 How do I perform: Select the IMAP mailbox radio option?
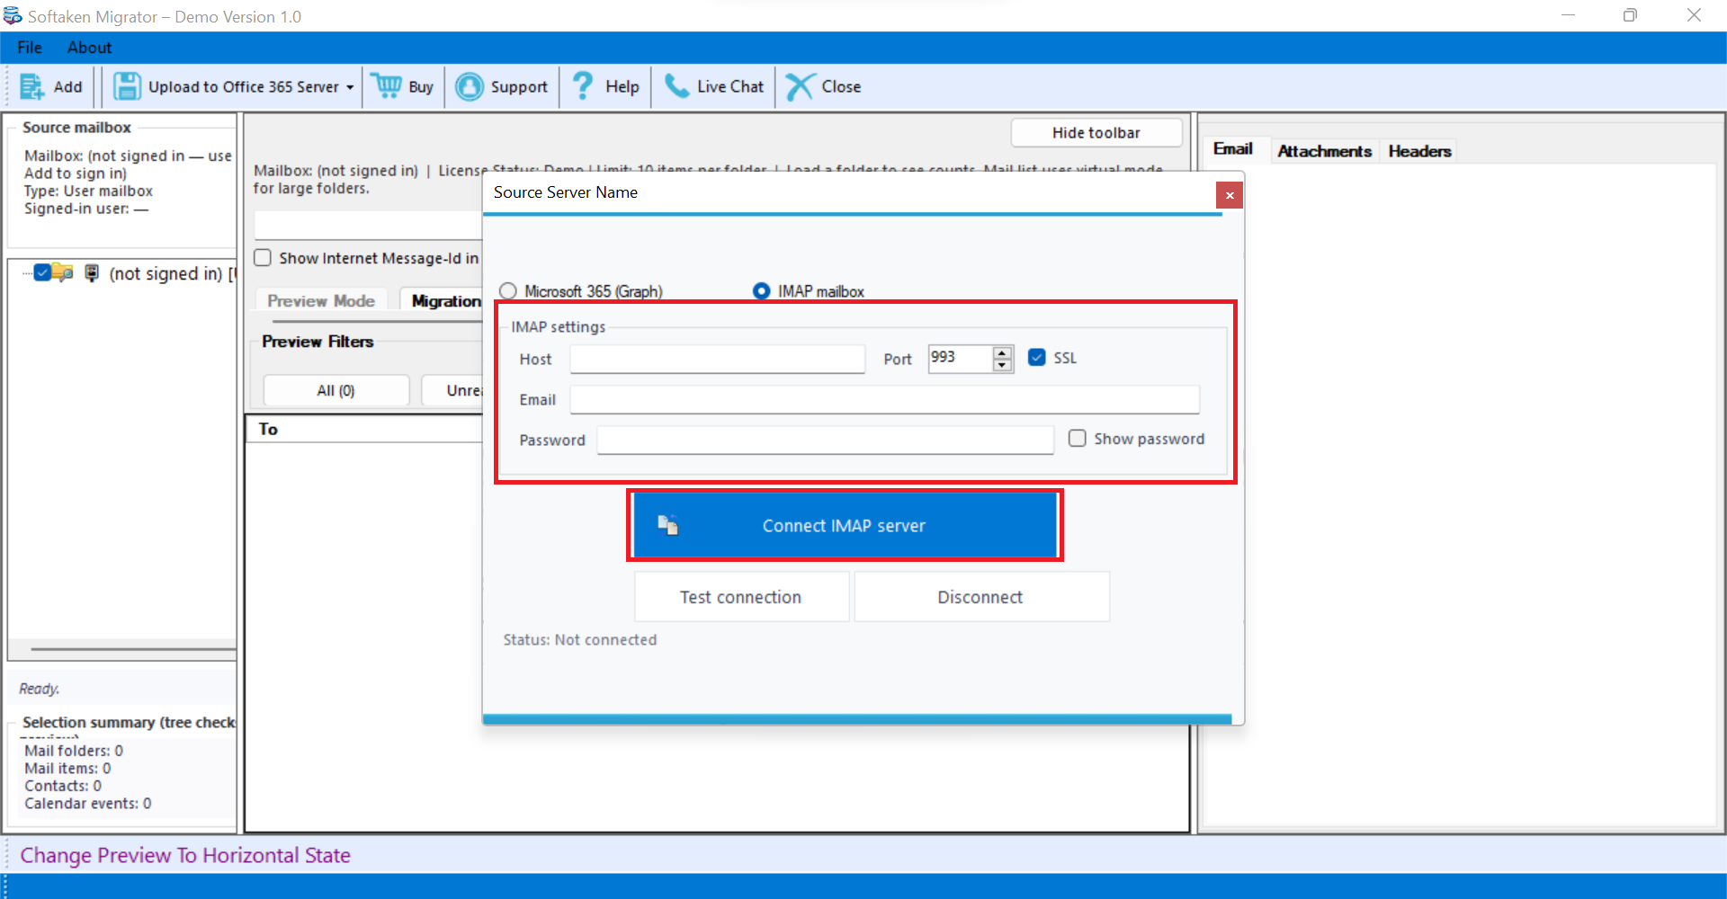coord(761,291)
